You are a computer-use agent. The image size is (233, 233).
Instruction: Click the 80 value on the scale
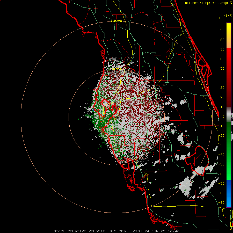(x=222, y=40)
